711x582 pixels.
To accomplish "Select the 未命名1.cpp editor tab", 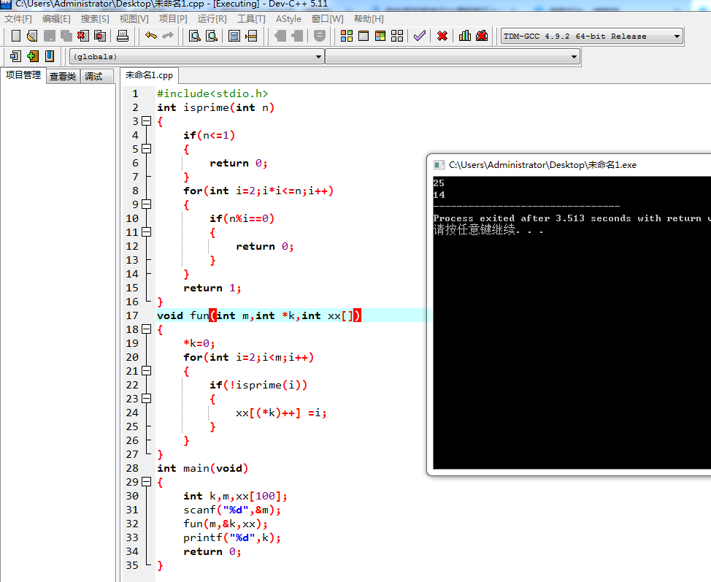I will pyautogui.click(x=149, y=75).
